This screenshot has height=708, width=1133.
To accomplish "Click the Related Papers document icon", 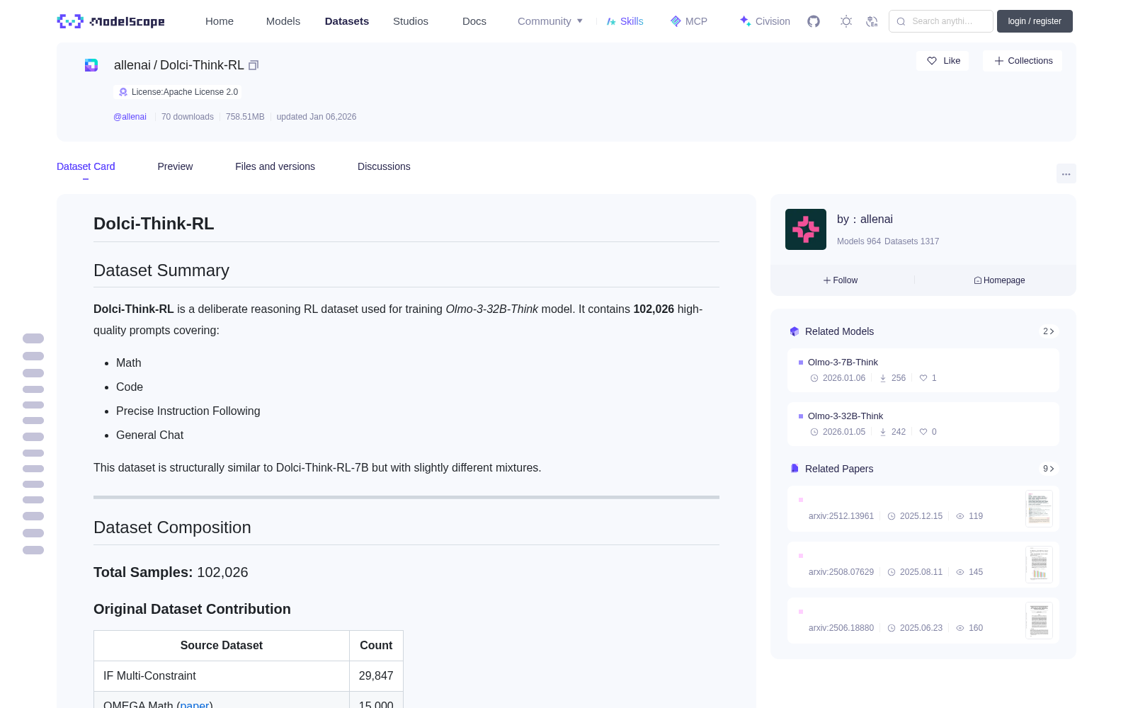I will click(x=795, y=469).
